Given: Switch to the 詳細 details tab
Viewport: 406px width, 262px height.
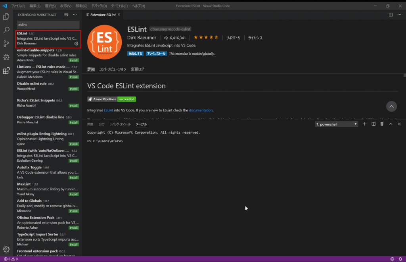Looking at the screenshot, I should (x=91, y=69).
